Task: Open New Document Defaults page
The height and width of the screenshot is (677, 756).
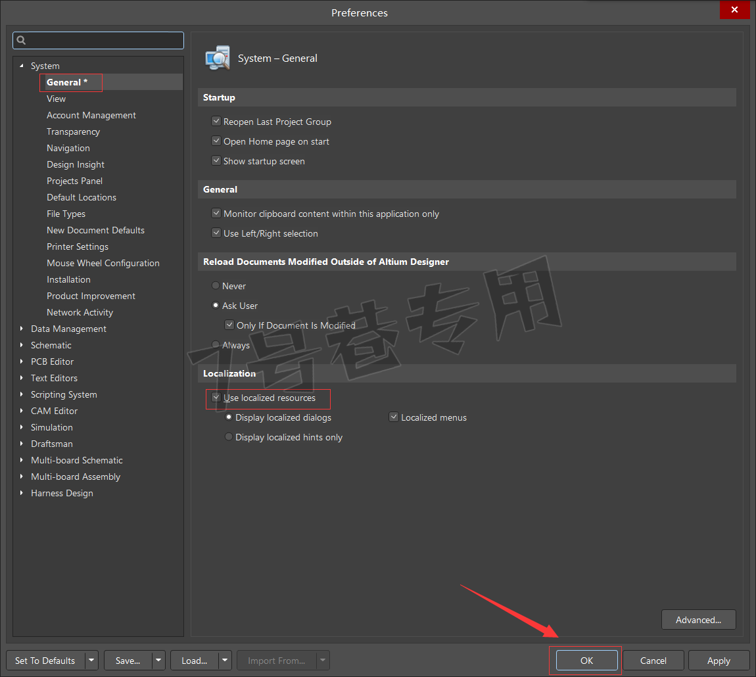Action: 95,230
